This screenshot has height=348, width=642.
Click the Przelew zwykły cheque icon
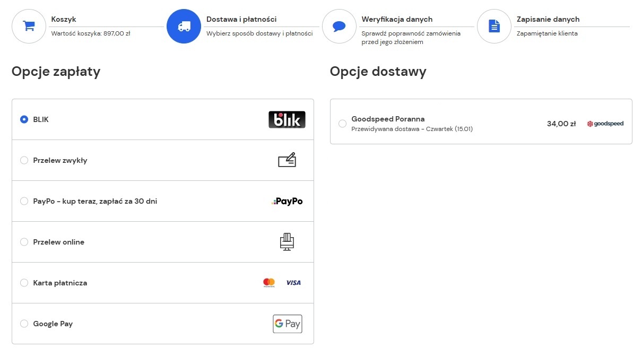tap(287, 160)
